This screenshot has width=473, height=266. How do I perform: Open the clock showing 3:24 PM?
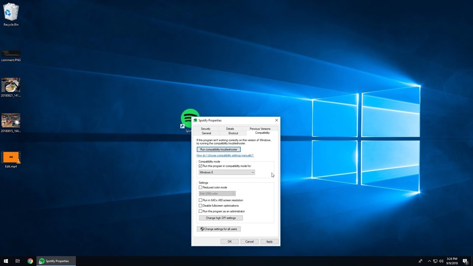coord(452,261)
